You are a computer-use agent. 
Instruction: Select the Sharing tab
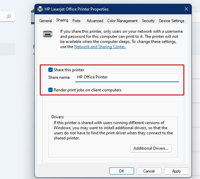coord(62,20)
